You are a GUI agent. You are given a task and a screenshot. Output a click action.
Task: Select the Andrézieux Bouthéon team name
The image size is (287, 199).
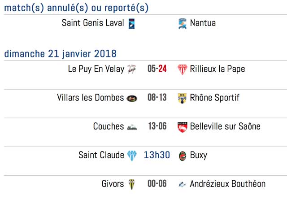click(x=227, y=184)
